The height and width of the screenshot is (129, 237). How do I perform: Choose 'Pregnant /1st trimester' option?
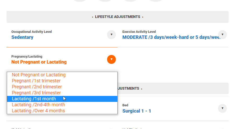[36, 81]
